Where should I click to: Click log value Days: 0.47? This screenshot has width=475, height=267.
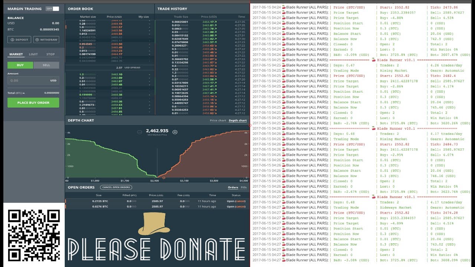pyautogui.click(x=344, y=65)
